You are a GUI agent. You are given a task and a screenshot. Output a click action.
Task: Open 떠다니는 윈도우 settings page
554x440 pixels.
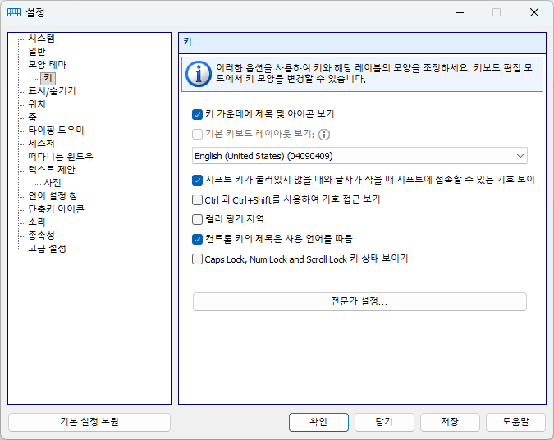(61, 157)
